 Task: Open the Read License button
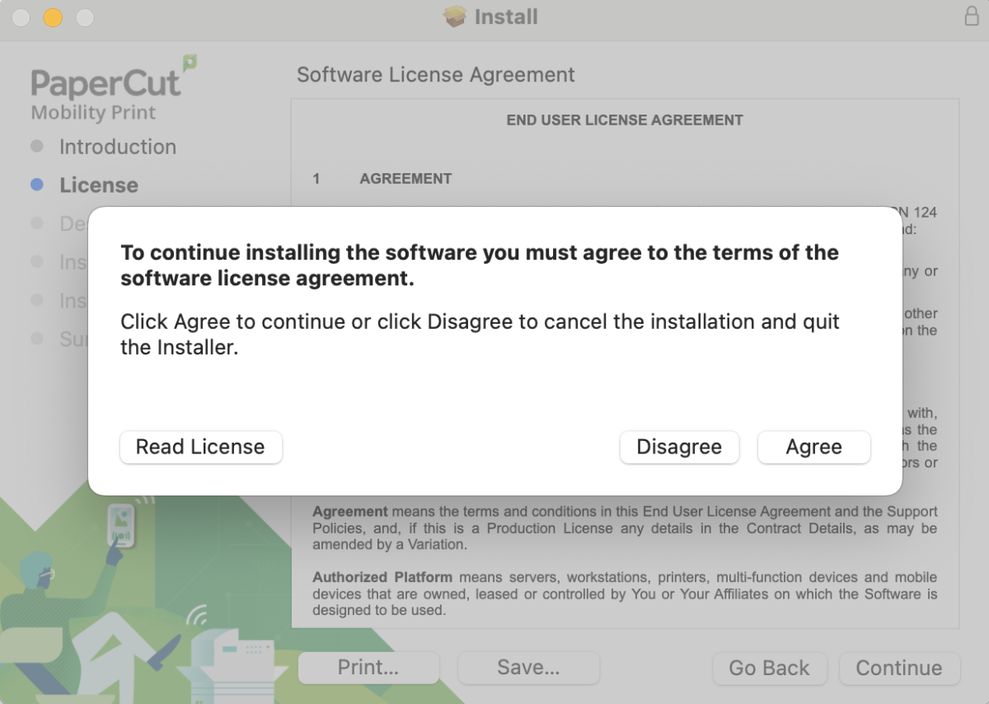point(200,447)
